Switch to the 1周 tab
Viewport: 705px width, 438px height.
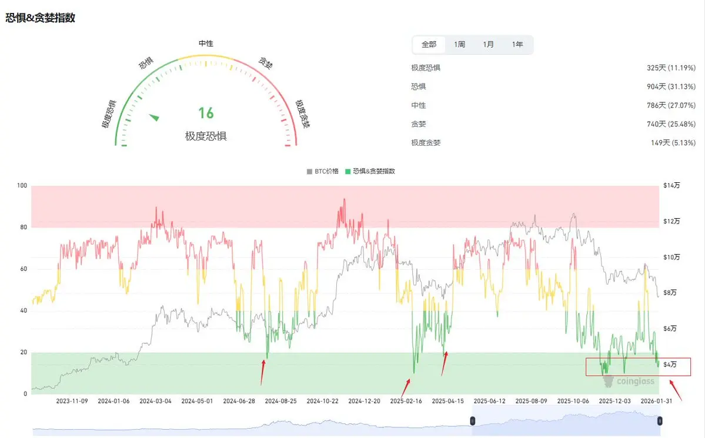tap(459, 45)
